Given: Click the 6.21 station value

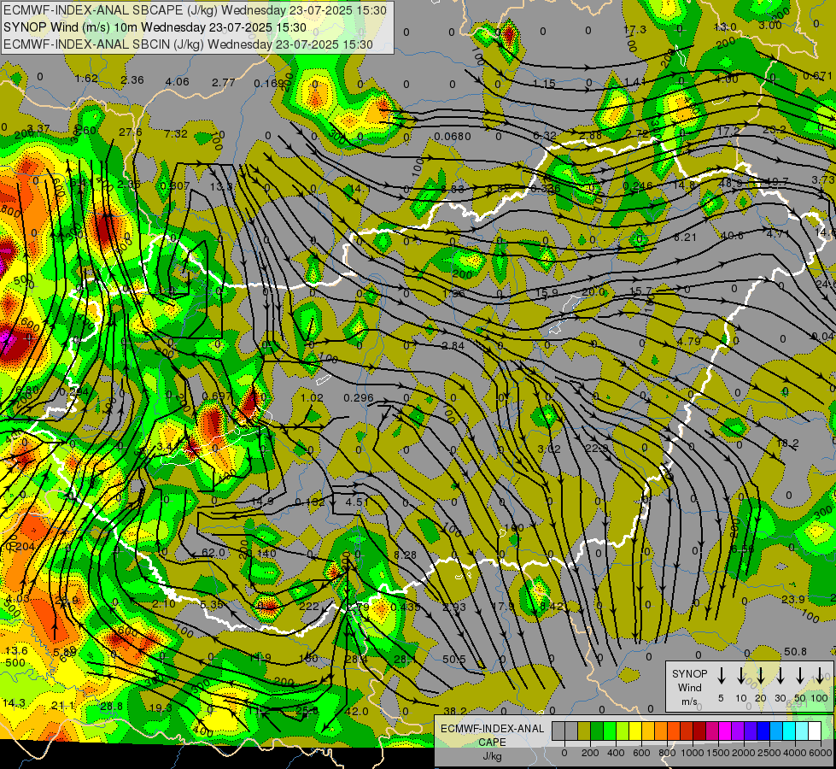Looking at the screenshot, I should [685, 237].
